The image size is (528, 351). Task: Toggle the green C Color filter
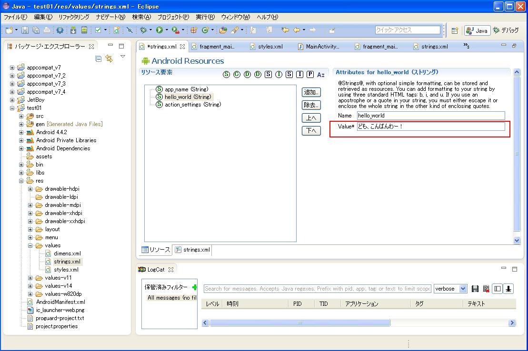[x=237, y=74]
